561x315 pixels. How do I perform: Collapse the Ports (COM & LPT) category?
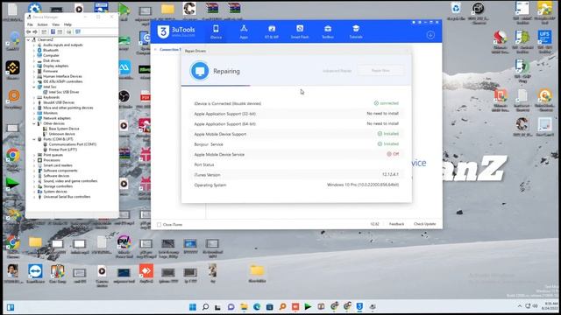pos(34,139)
